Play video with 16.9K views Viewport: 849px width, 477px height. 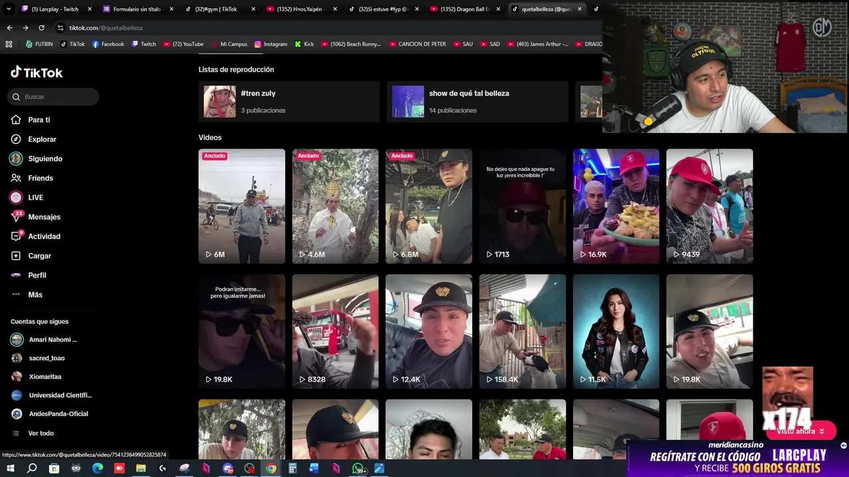point(616,206)
